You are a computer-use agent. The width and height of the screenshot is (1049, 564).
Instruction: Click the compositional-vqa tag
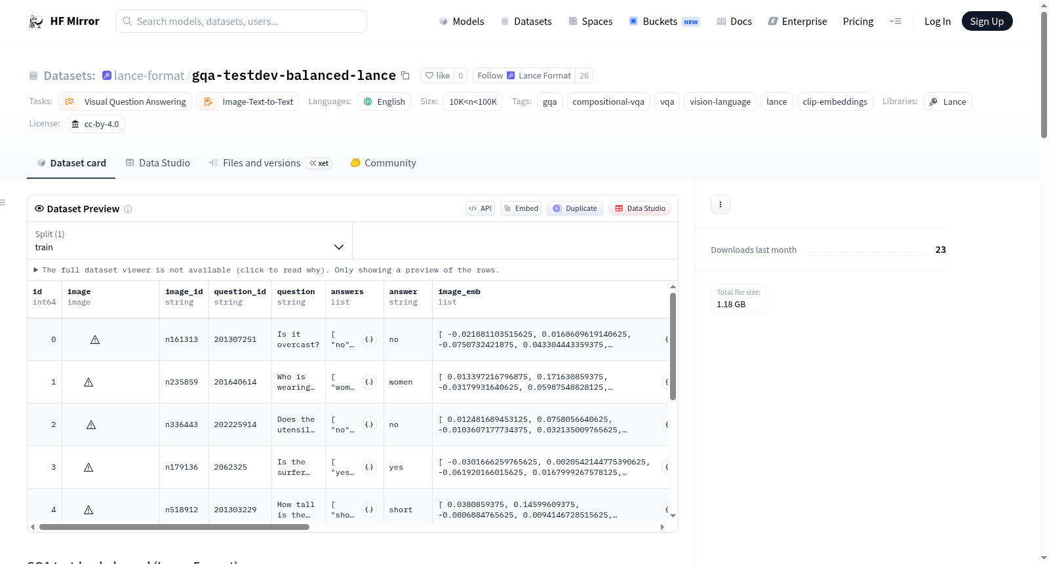coord(608,102)
